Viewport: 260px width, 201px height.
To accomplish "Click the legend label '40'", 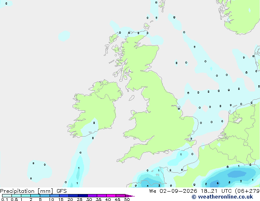I will click(108, 199).
